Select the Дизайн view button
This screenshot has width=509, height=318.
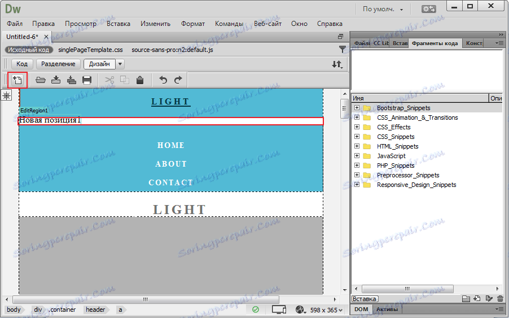[x=99, y=64]
